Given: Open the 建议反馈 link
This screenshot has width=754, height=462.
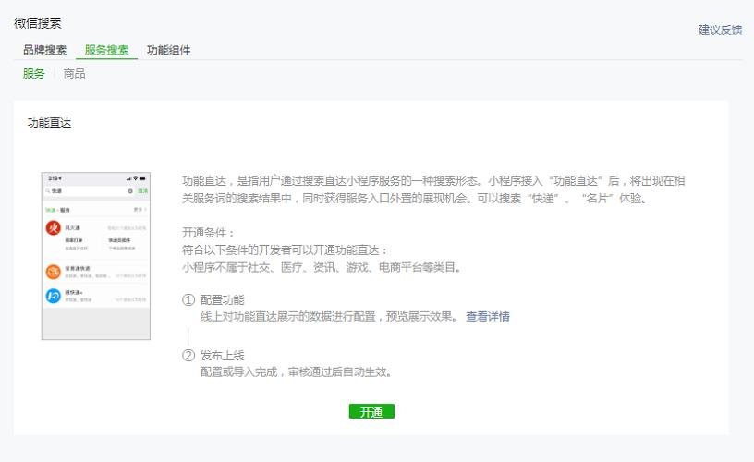Looking at the screenshot, I should 721,30.
